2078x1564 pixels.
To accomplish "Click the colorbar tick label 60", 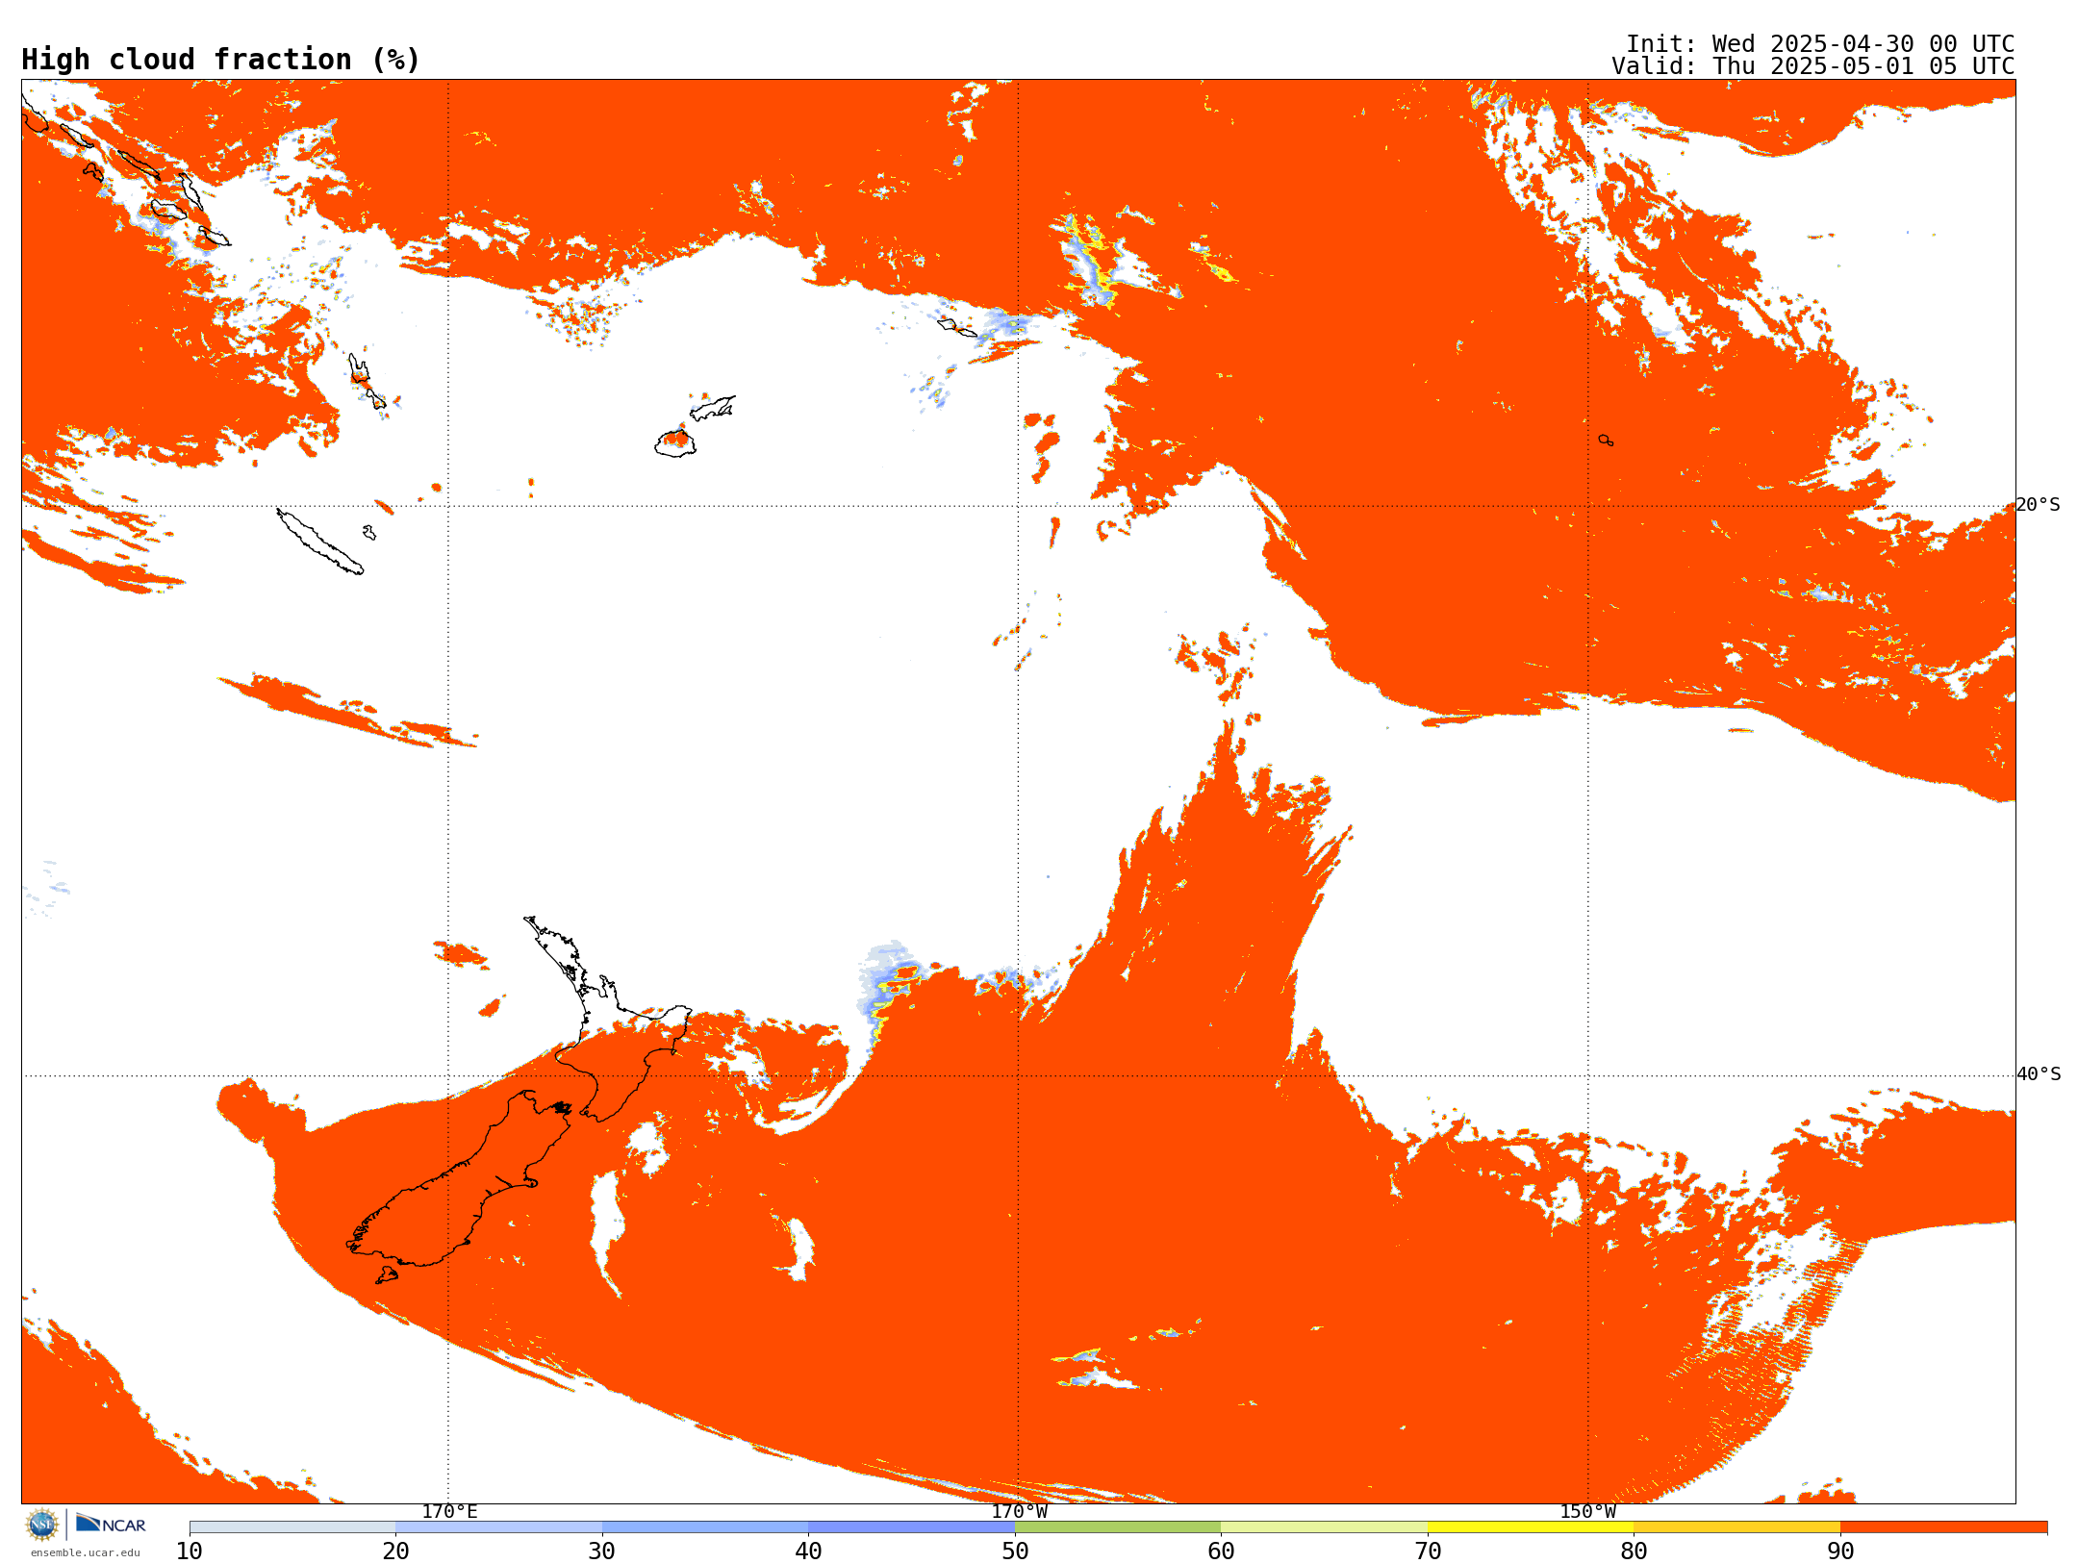I will pyautogui.click(x=1221, y=1551).
